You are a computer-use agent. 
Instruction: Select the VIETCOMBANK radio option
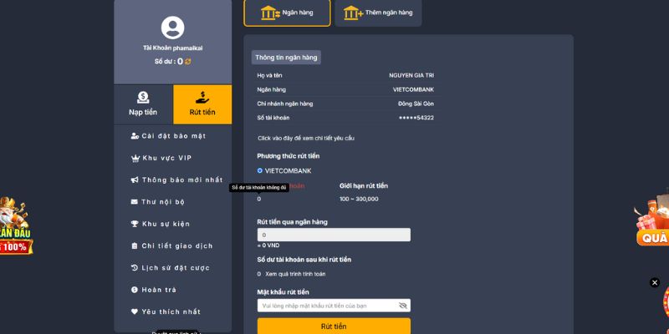click(260, 170)
